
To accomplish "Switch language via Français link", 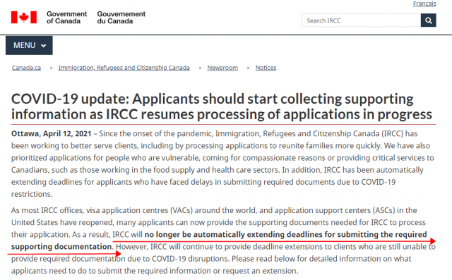I will pyautogui.click(x=424, y=4).
